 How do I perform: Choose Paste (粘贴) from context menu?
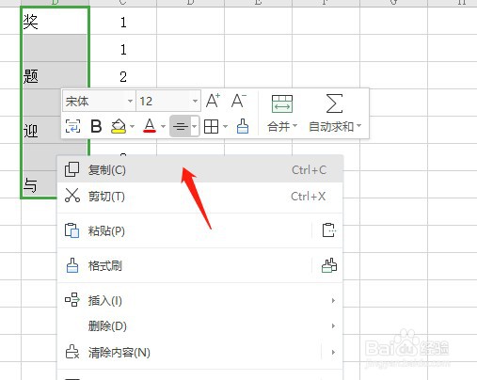184,230
